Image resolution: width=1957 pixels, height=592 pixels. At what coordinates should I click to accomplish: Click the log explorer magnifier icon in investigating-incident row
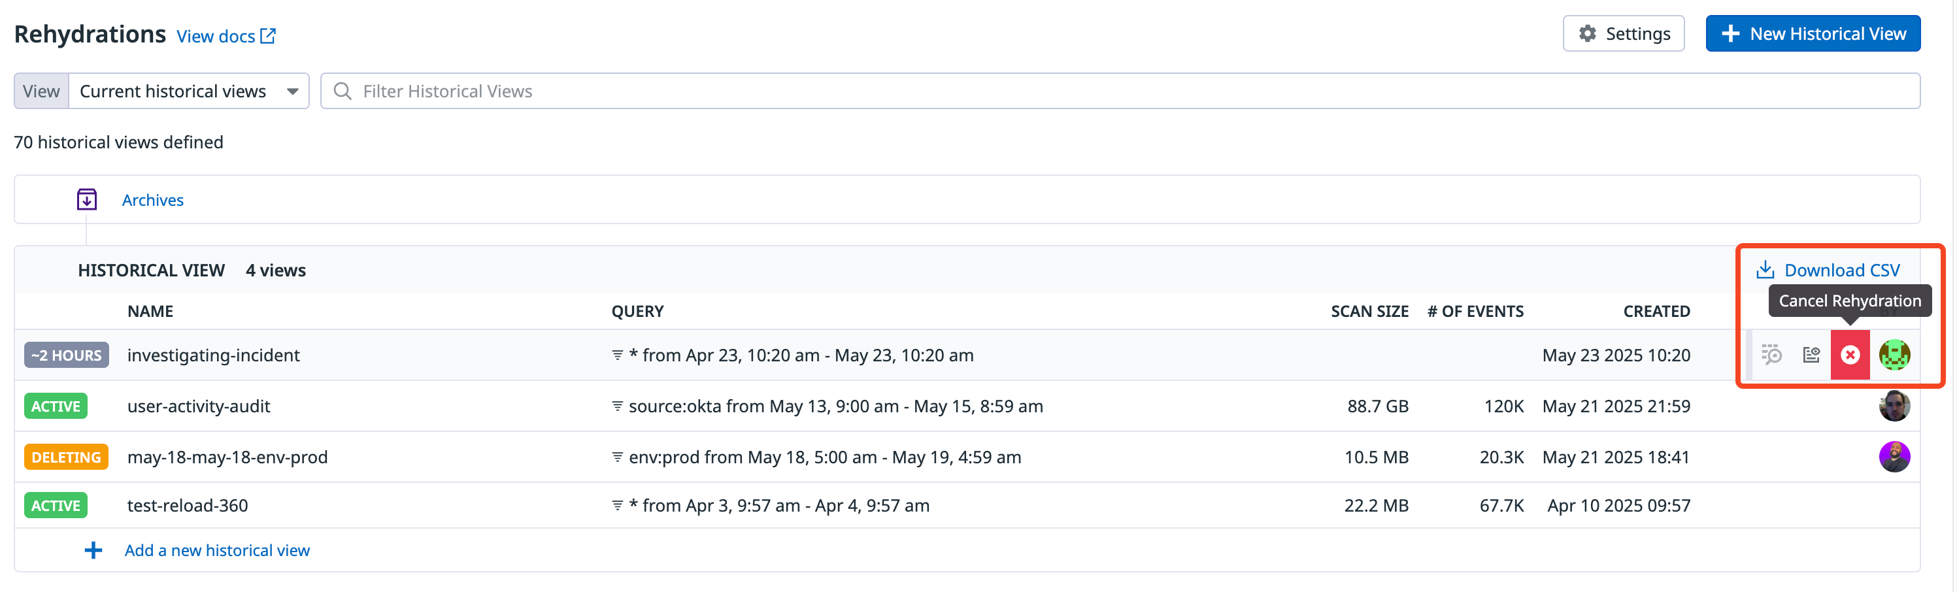(1771, 354)
